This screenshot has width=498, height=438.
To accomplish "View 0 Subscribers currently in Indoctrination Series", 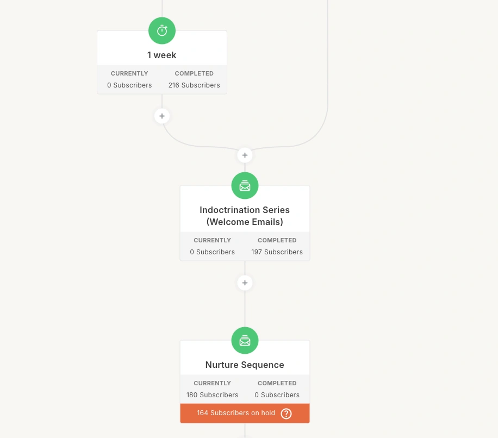I will pos(212,252).
